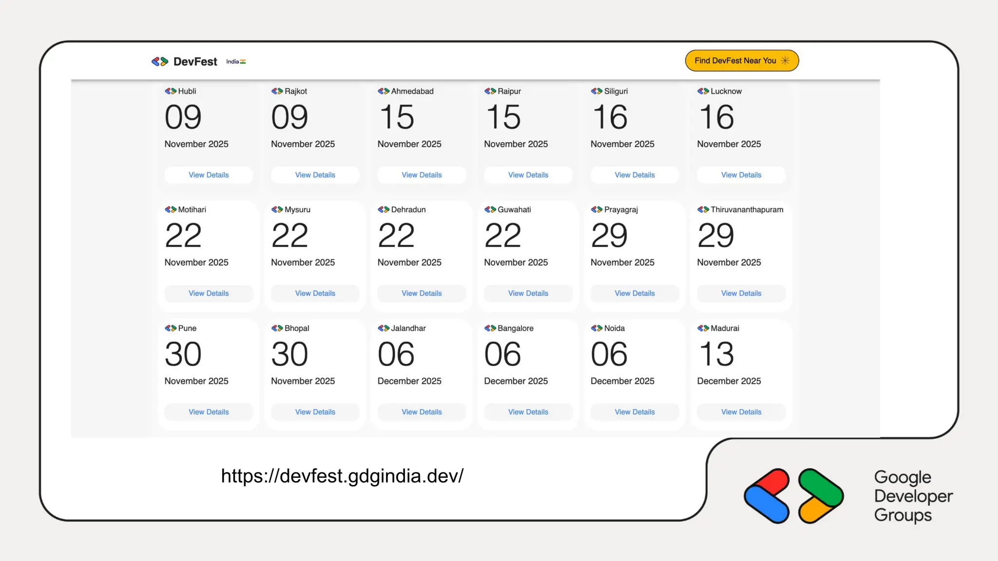Click the 13 date on Madurai card
This screenshot has width=998, height=561.
tap(716, 354)
